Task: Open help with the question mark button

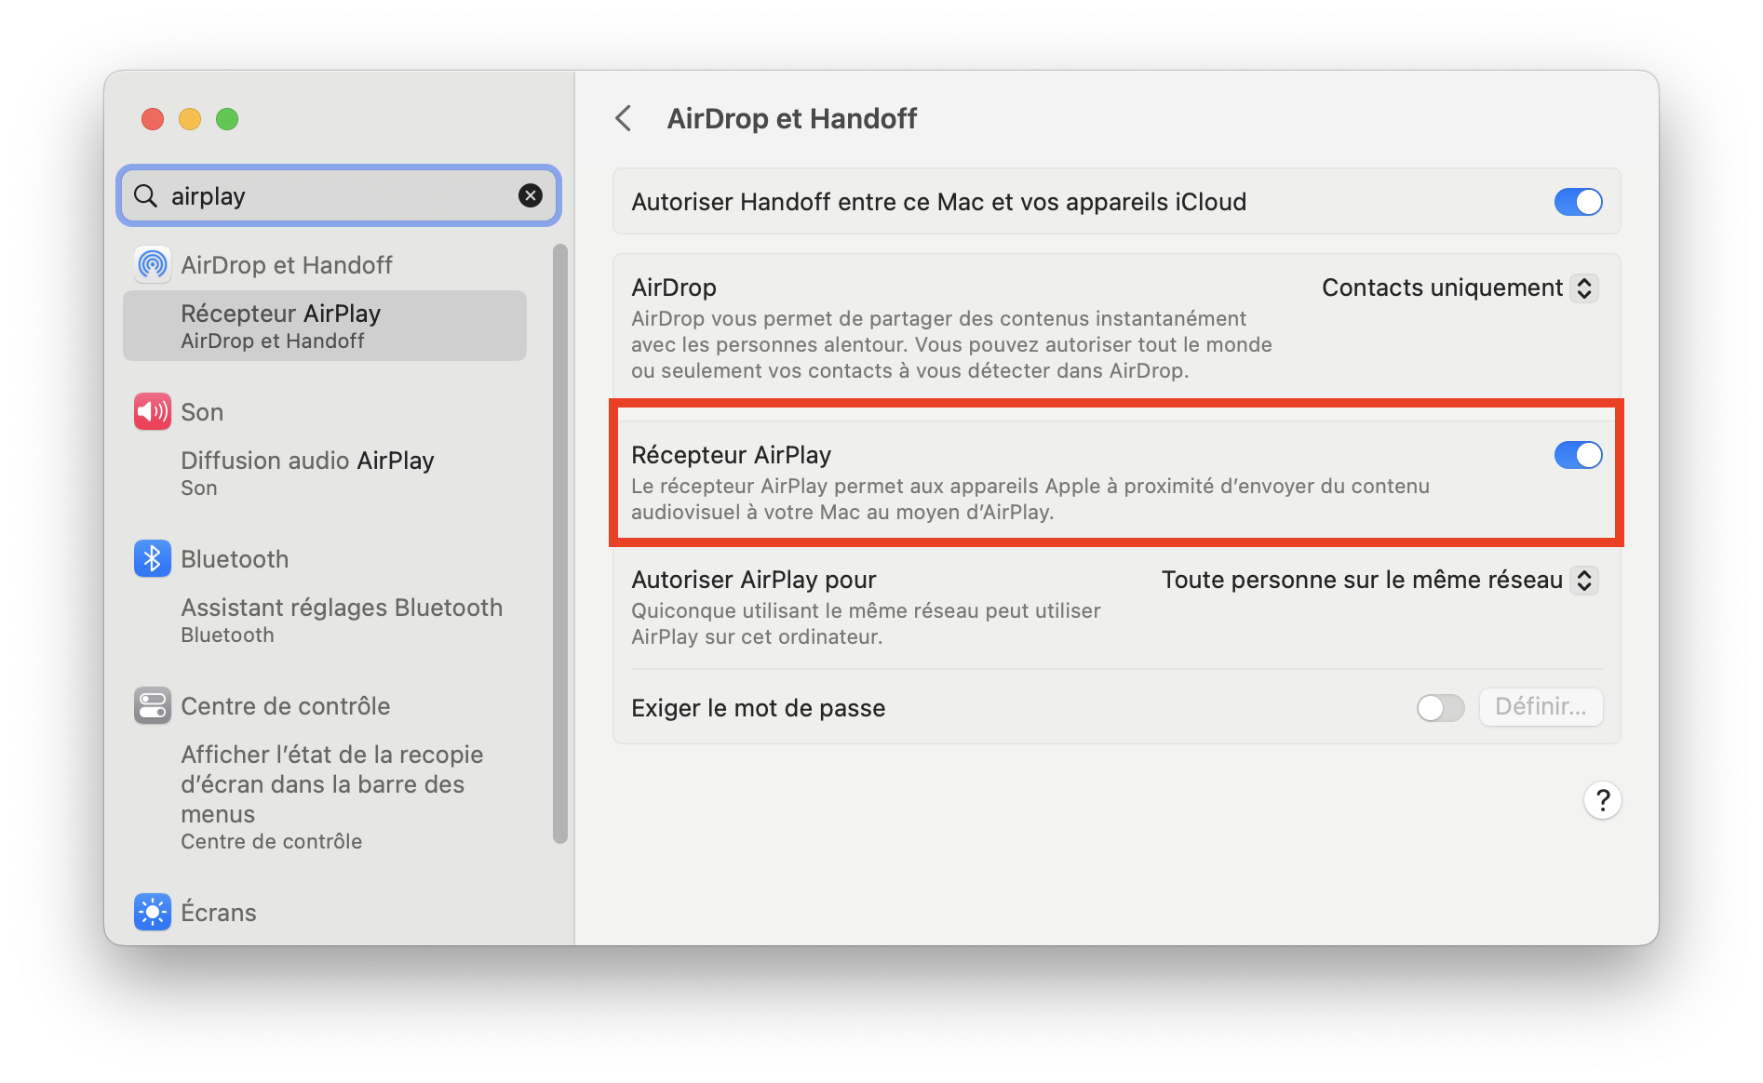Action: 1602,800
